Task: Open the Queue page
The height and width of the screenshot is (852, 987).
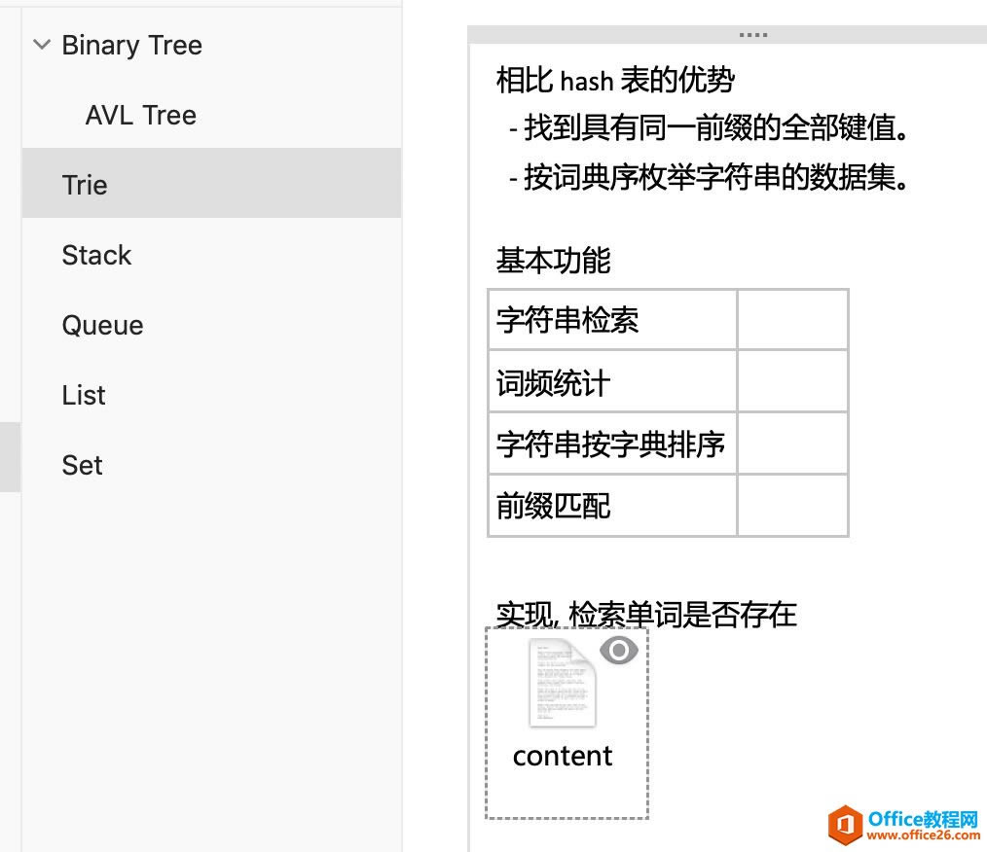Action: click(102, 325)
